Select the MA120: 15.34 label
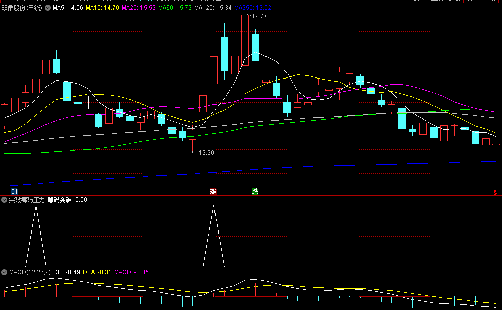The width and height of the screenshot is (502, 310). pos(213,8)
